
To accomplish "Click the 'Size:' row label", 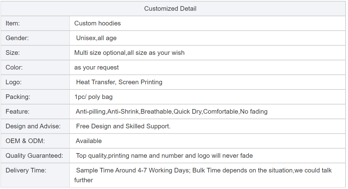I will click(x=13, y=53).
